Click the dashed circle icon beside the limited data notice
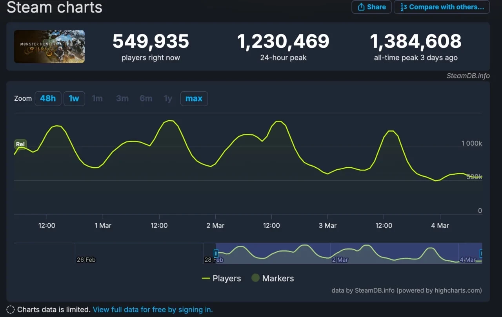This screenshot has height=317, width=502. pos(11,310)
